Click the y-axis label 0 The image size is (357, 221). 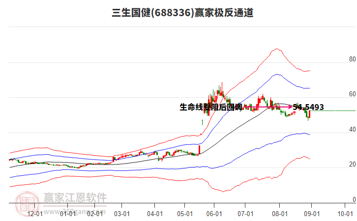point(354,199)
